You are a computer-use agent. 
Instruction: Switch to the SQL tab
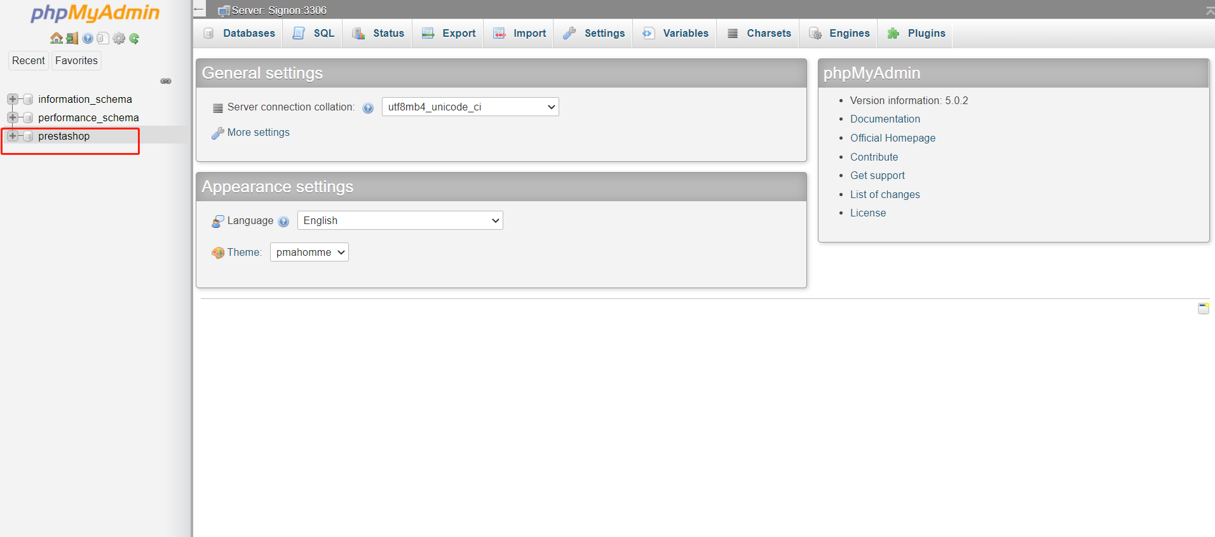point(313,33)
